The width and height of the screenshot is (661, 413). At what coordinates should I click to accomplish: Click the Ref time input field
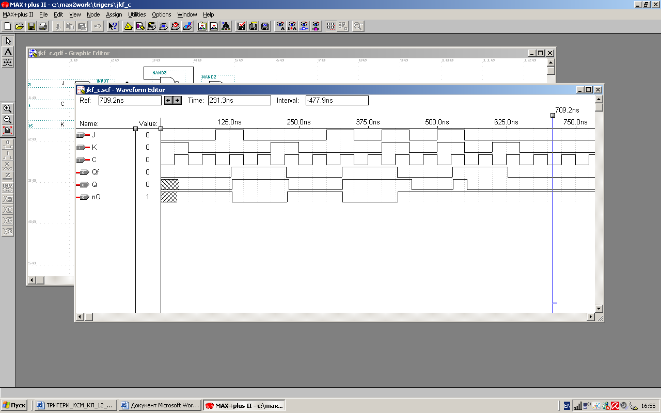(130, 100)
